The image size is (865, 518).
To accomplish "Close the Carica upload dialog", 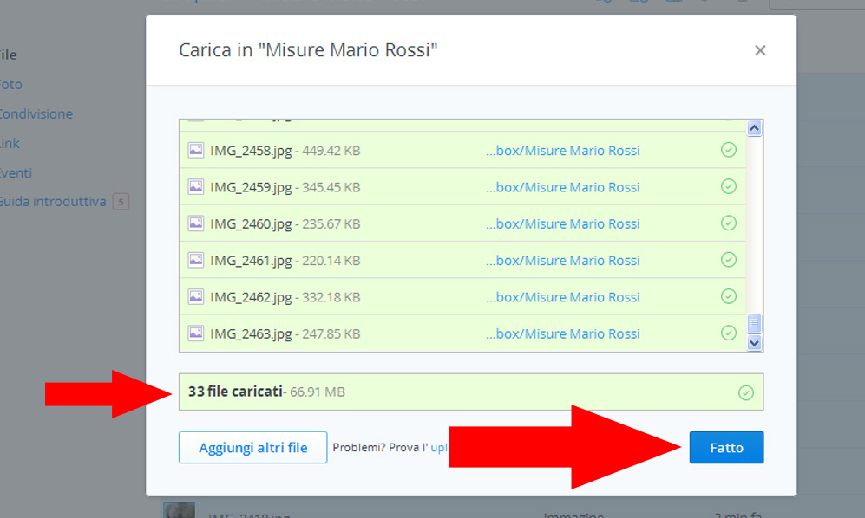I will (760, 51).
